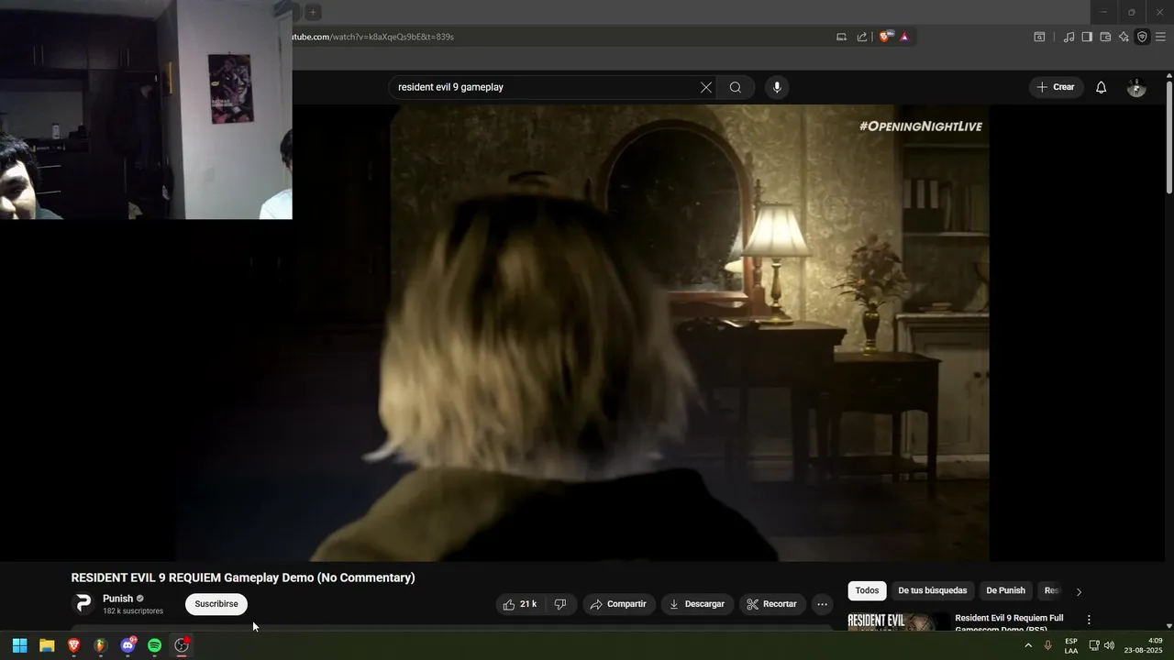Open File Explorer from taskbar

tap(47, 645)
